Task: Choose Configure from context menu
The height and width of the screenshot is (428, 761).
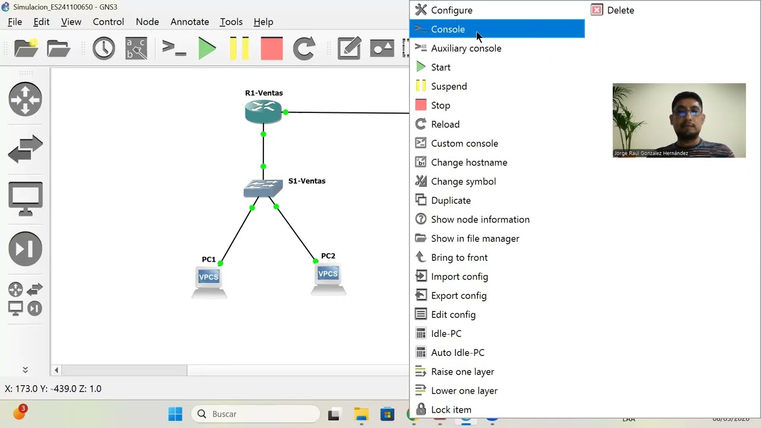Action: point(497,10)
